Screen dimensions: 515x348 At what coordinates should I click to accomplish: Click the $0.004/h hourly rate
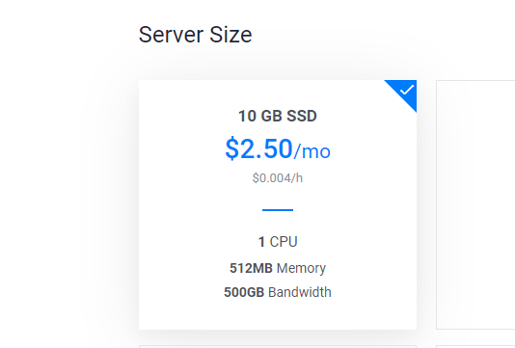click(278, 178)
